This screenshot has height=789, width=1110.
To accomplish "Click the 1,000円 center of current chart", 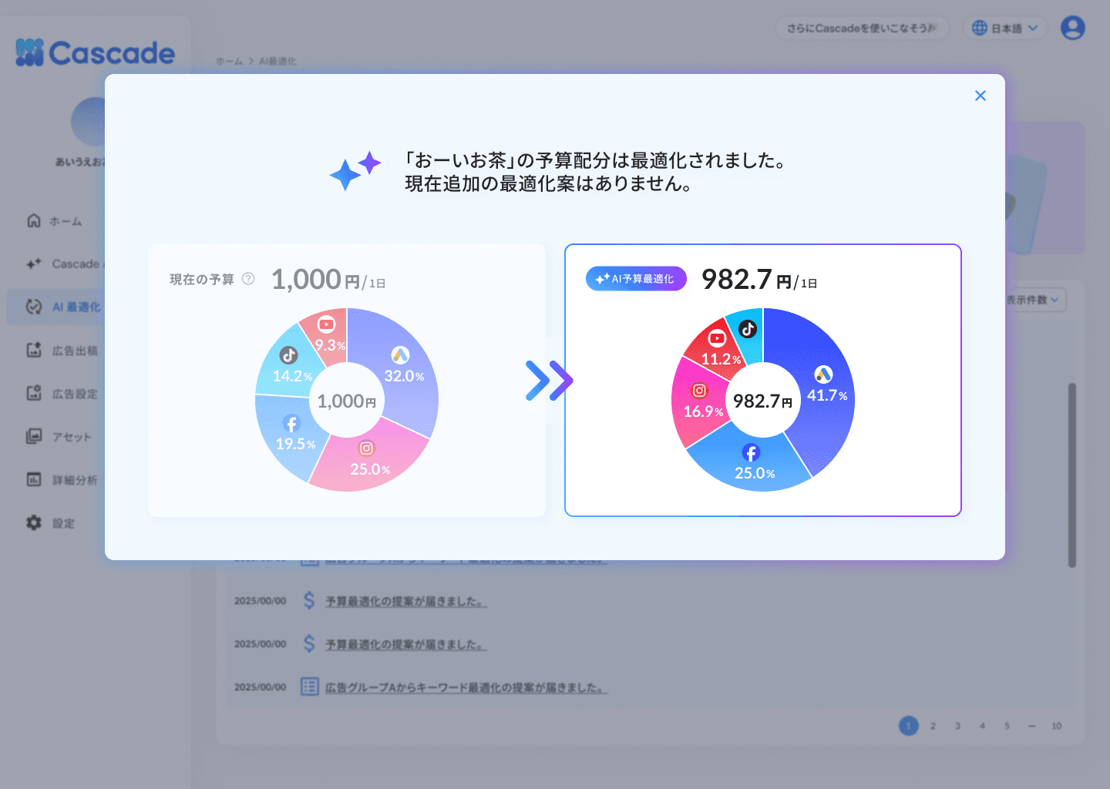I will (347, 401).
